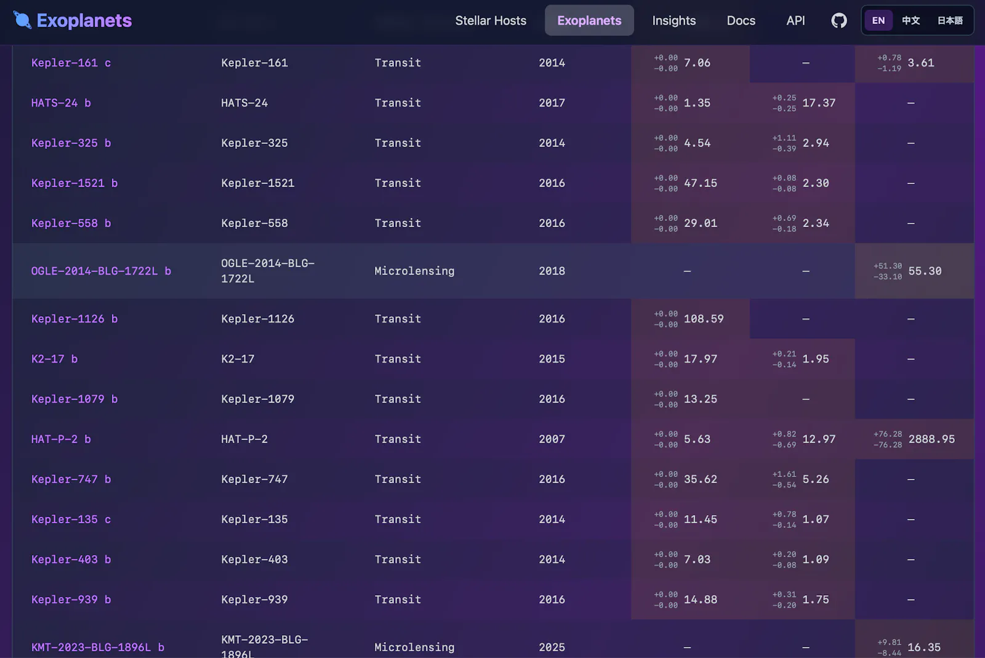Open planet HAT-P-2 b
The height and width of the screenshot is (658, 985).
(61, 439)
